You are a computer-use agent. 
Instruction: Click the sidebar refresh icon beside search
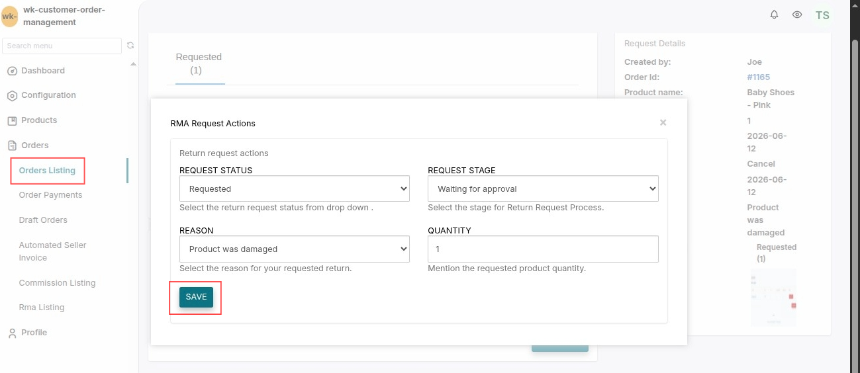[130, 46]
